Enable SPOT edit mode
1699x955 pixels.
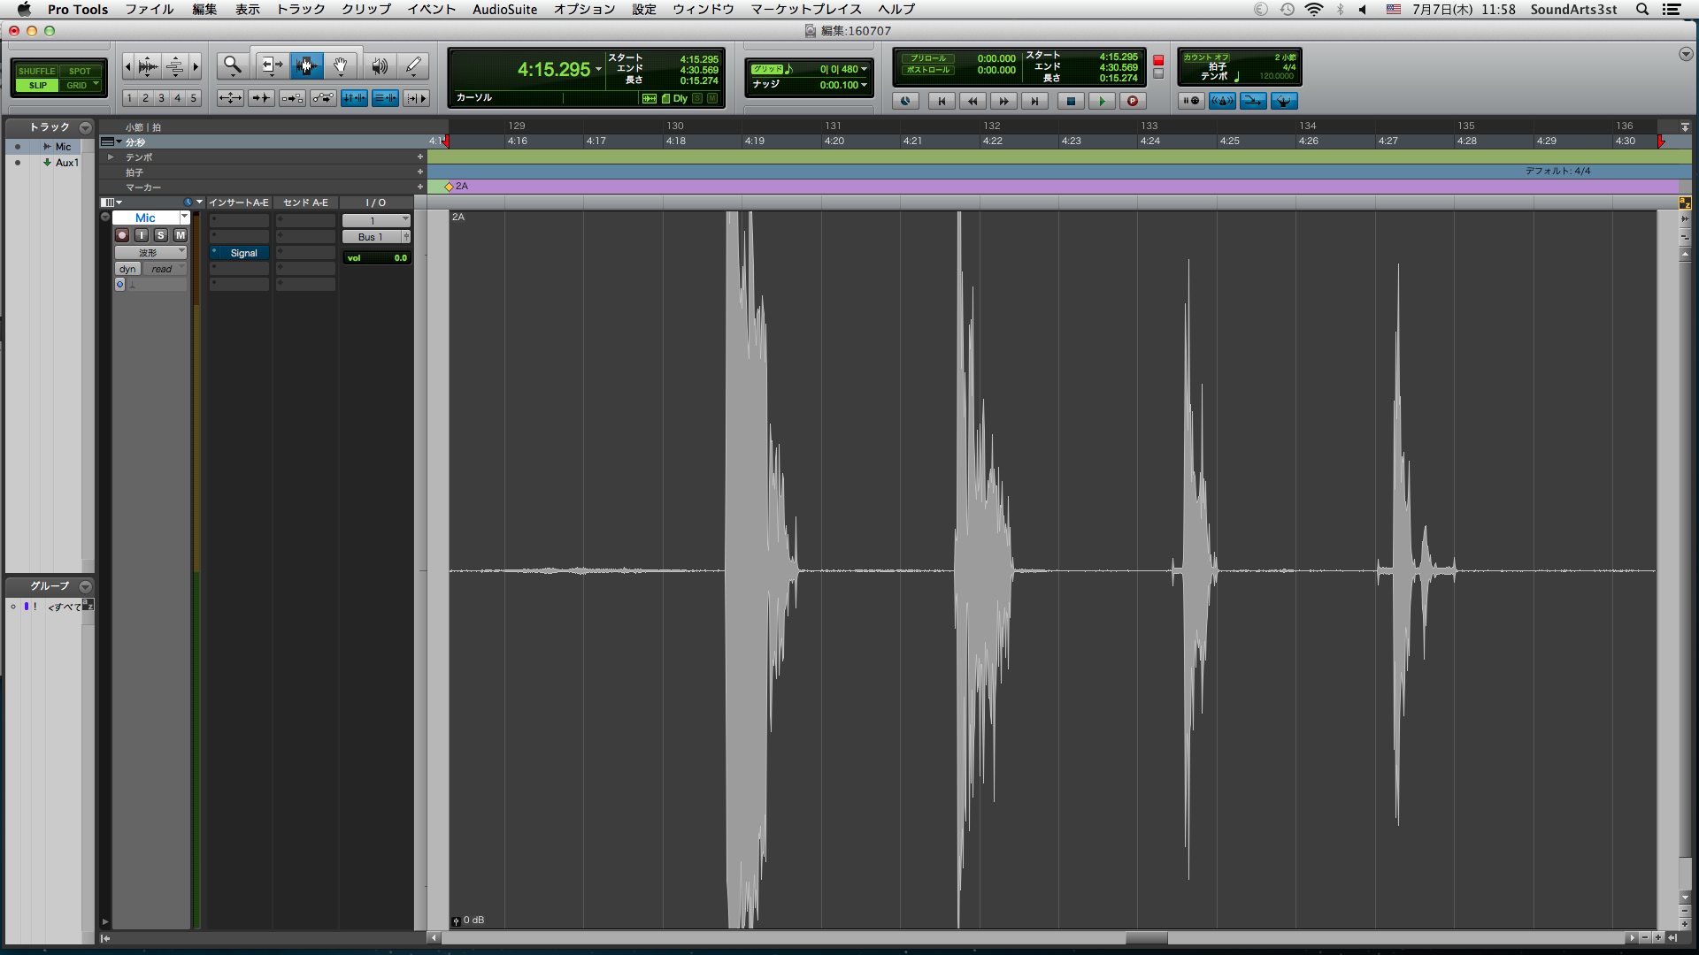coord(80,71)
